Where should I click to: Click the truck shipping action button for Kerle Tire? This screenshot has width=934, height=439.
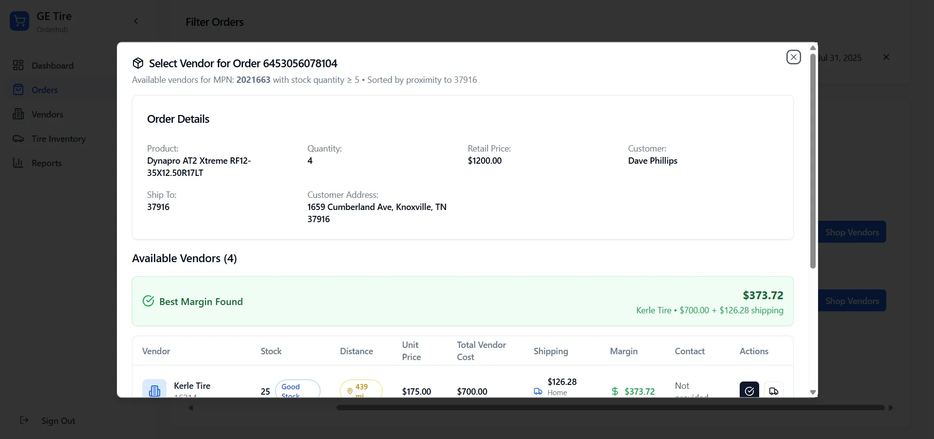[x=773, y=390]
